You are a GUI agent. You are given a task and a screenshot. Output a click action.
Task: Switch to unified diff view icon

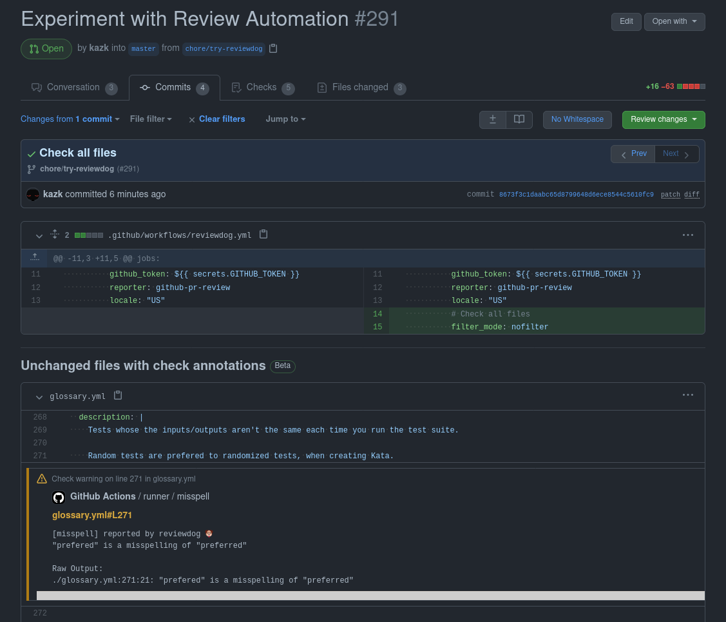tap(493, 119)
